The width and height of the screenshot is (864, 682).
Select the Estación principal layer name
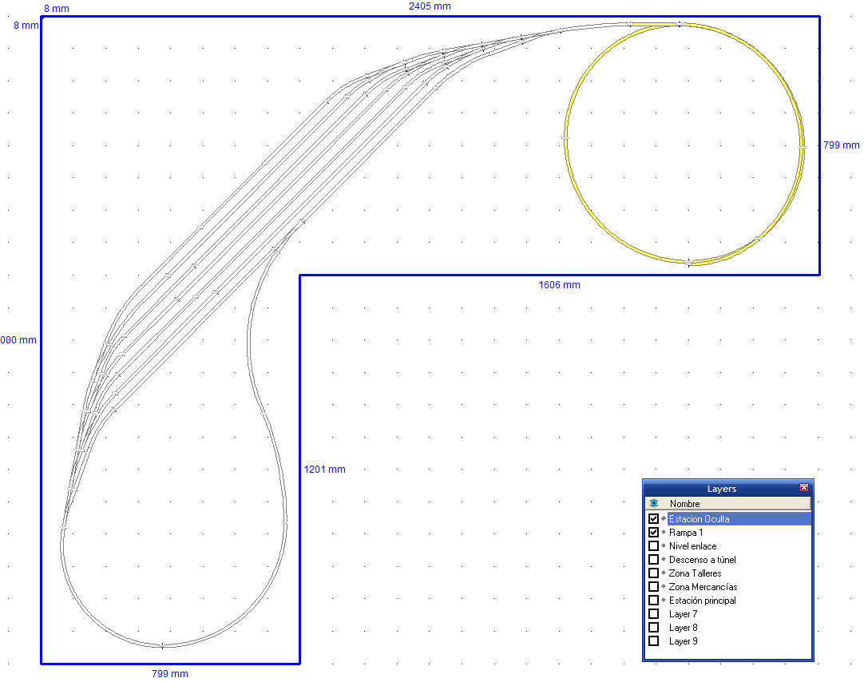tap(702, 601)
